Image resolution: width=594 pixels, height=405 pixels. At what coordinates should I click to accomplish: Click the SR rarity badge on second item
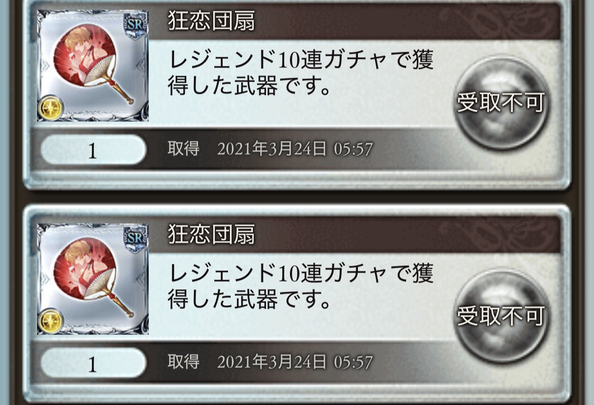coord(135,239)
